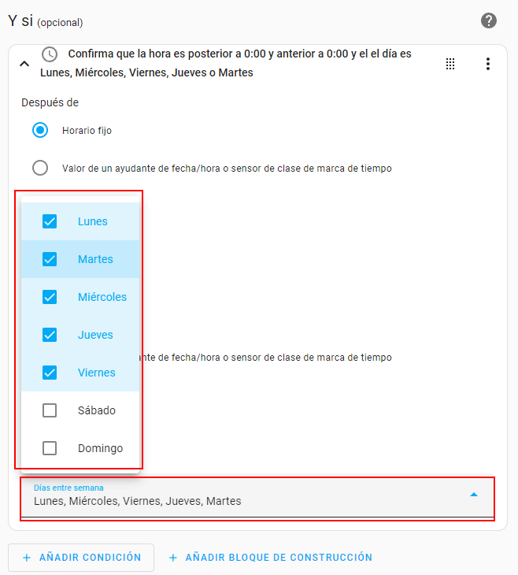Collapse the time condition with chevron
The width and height of the screenshot is (518, 575).
24,64
